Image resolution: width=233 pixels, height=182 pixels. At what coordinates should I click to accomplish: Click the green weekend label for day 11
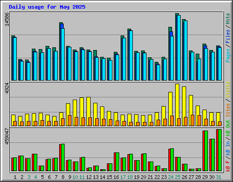tap(82, 177)
